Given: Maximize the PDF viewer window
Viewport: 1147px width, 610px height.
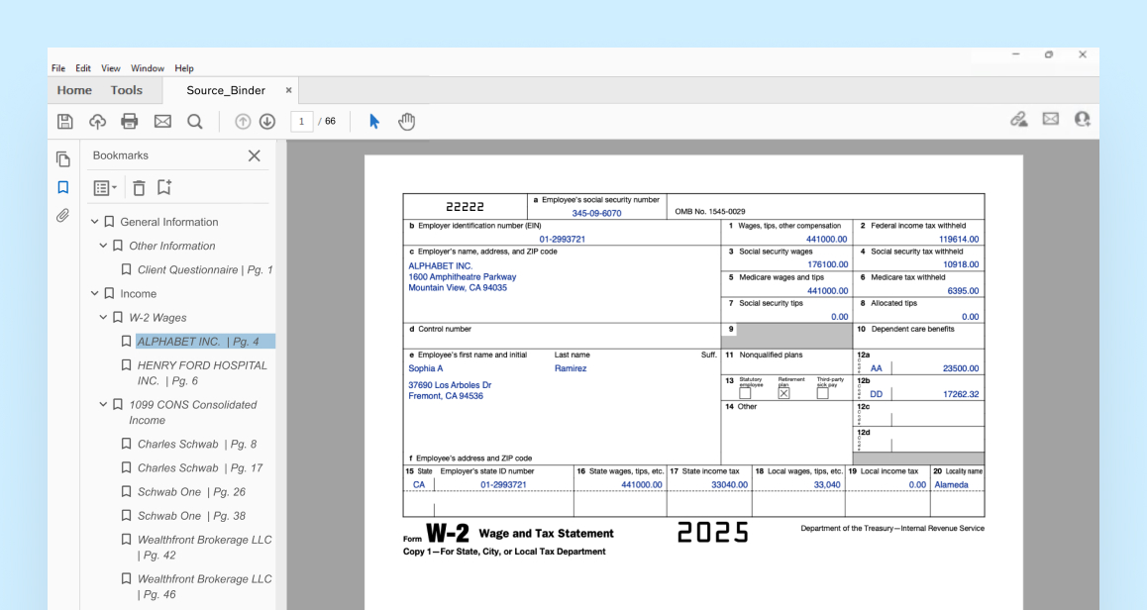Looking at the screenshot, I should click(x=1049, y=54).
